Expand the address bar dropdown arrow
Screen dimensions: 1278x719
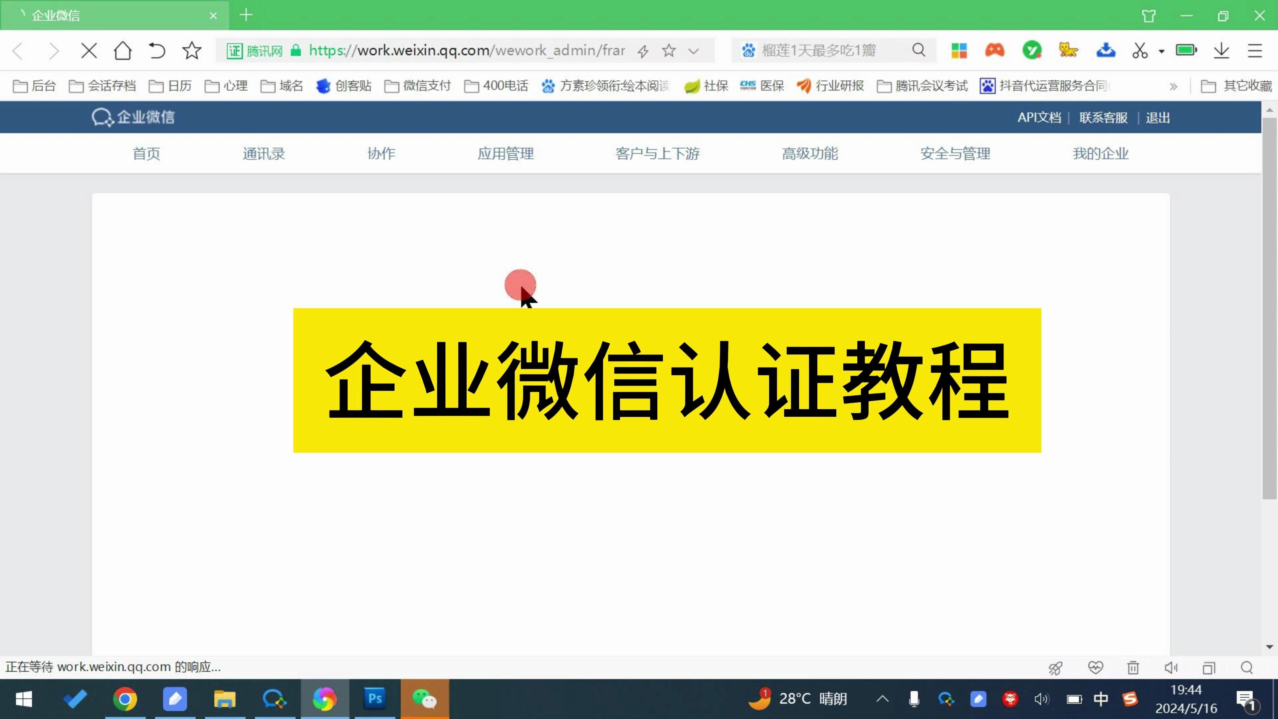(x=694, y=51)
